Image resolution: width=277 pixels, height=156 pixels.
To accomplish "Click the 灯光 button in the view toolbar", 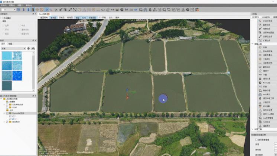I will tap(84, 17).
